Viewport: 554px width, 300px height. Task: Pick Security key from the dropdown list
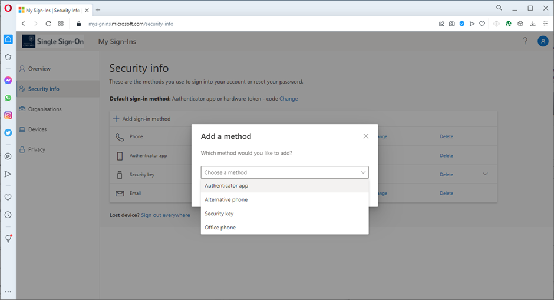tap(219, 214)
